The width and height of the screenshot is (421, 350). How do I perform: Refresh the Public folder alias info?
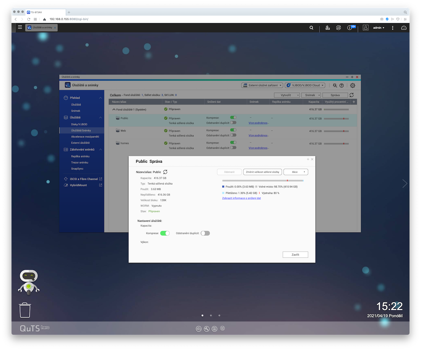(166, 172)
